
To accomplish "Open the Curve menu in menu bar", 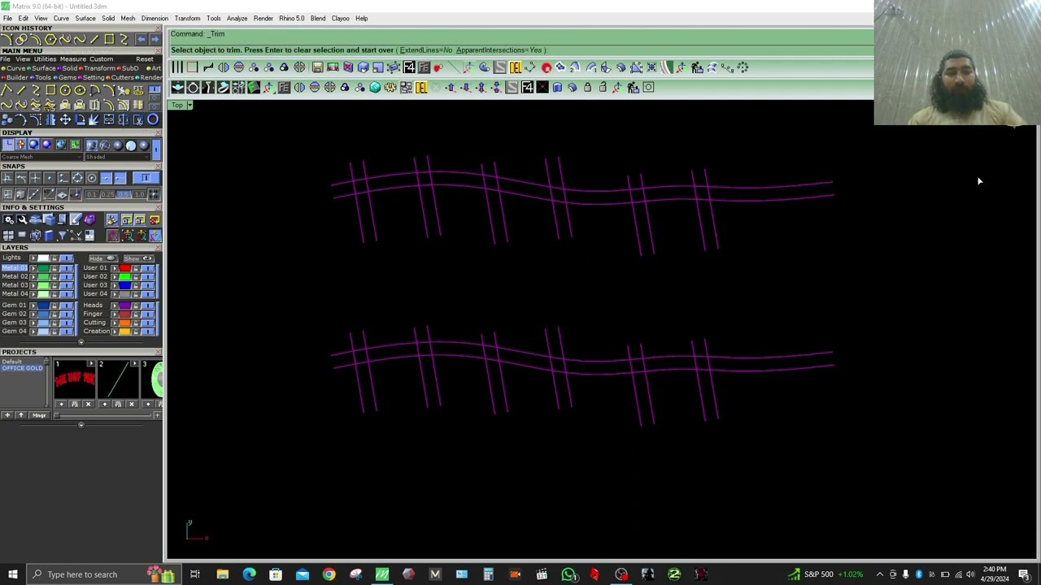I will tap(61, 18).
